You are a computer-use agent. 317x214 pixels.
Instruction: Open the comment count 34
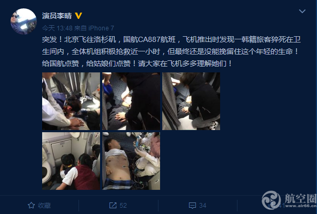[203, 206]
